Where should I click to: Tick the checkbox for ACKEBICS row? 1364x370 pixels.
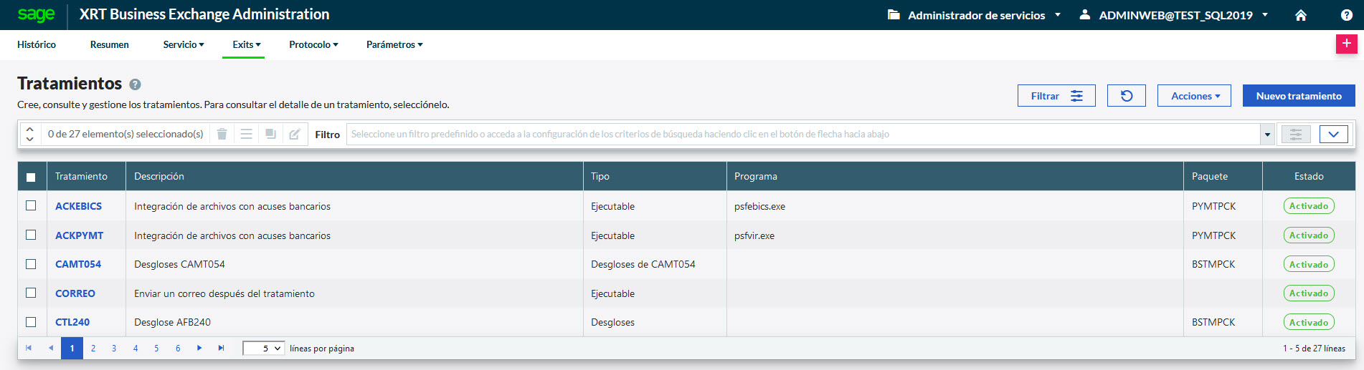(31, 205)
